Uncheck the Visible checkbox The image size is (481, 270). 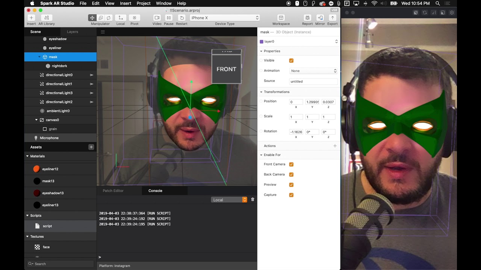(291, 60)
